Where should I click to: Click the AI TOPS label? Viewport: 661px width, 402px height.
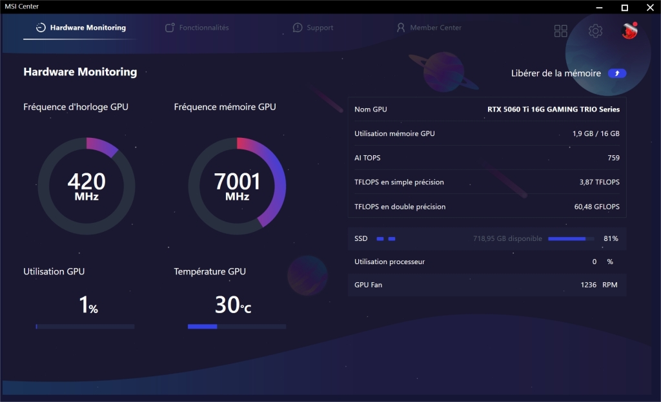point(367,158)
